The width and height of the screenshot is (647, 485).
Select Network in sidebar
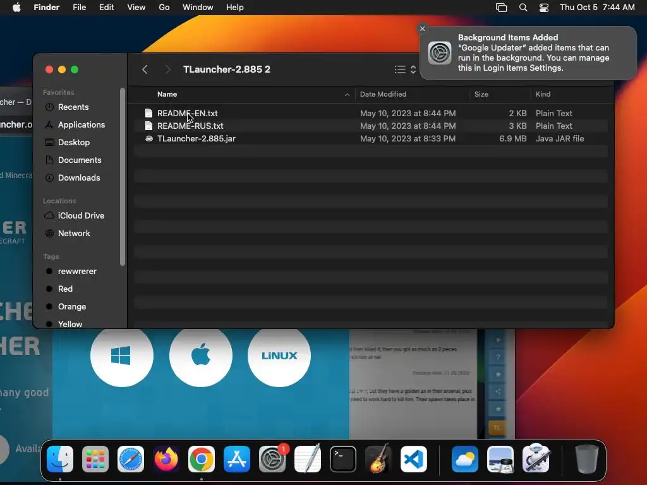tap(74, 234)
